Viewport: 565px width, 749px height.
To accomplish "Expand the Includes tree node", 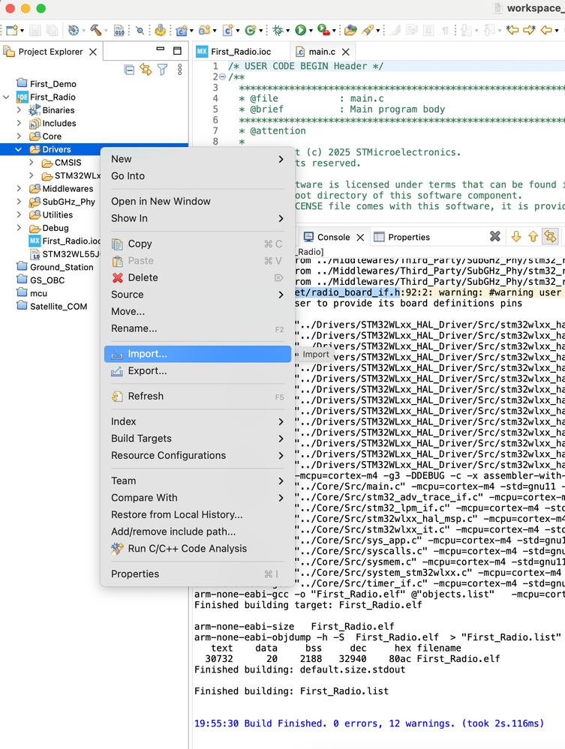I will tap(19, 123).
